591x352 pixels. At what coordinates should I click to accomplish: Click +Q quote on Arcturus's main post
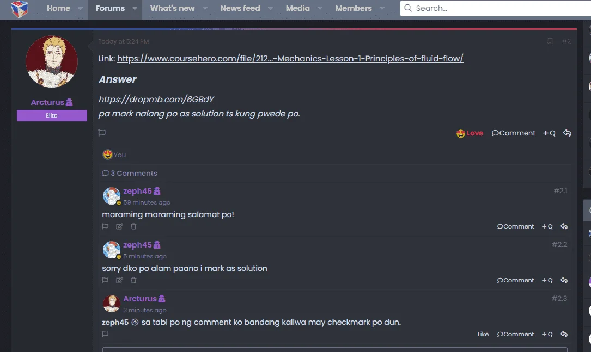549,133
